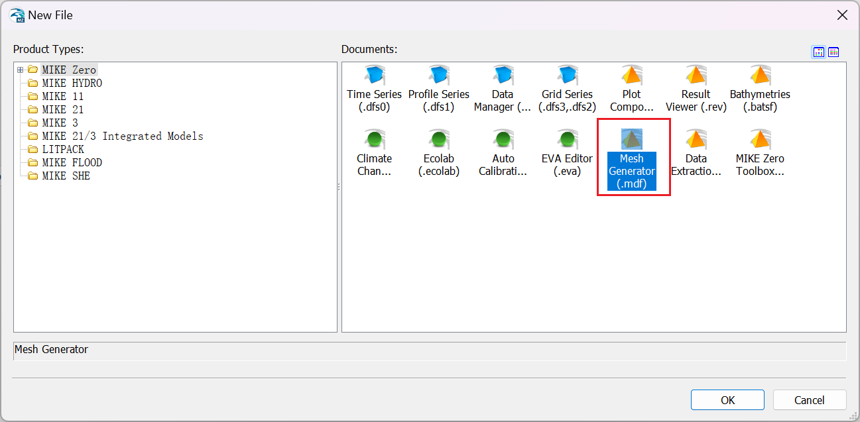Viewport: 860px width, 422px height.
Task: Pick the Ecolab (.ecolab) document icon
Action: tap(439, 139)
